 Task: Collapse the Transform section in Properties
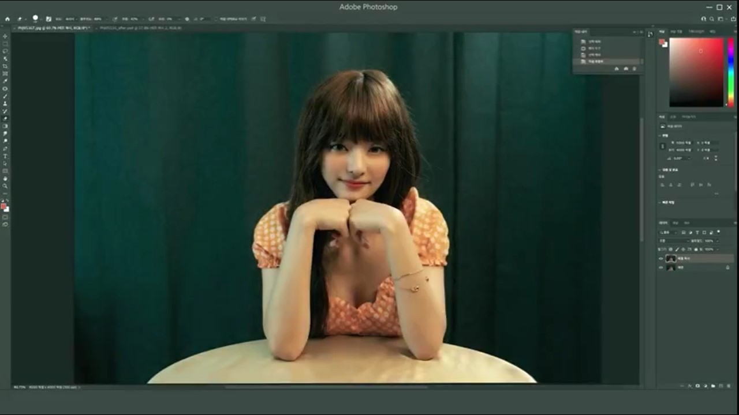click(659, 135)
